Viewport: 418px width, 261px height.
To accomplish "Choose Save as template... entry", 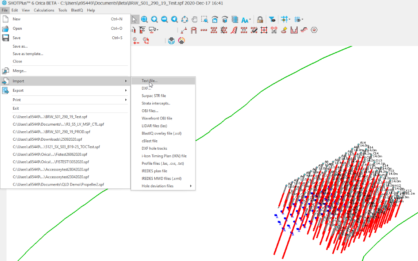I will tap(65, 54).
